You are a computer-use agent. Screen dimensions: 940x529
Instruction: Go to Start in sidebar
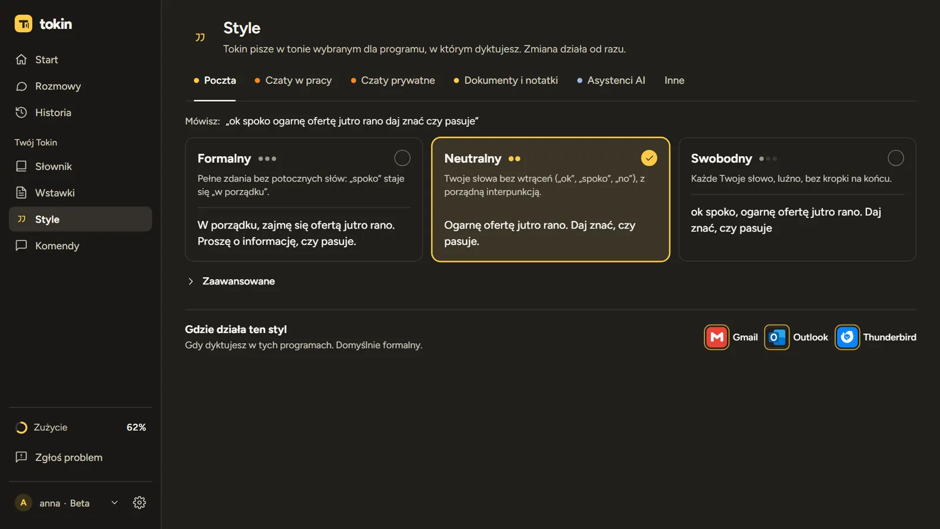pyautogui.click(x=80, y=59)
